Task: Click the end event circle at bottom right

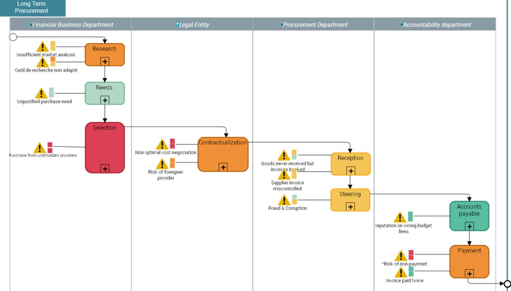Action: [x=508, y=284]
